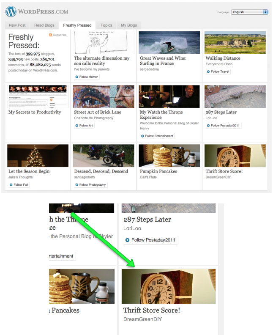The width and height of the screenshot is (273, 335).
Task: Open the Language dropdown set to English
Action: (x=249, y=12)
